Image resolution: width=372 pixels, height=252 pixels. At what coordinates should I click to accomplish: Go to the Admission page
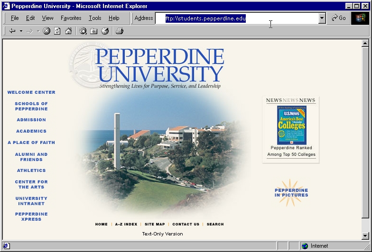(31, 120)
